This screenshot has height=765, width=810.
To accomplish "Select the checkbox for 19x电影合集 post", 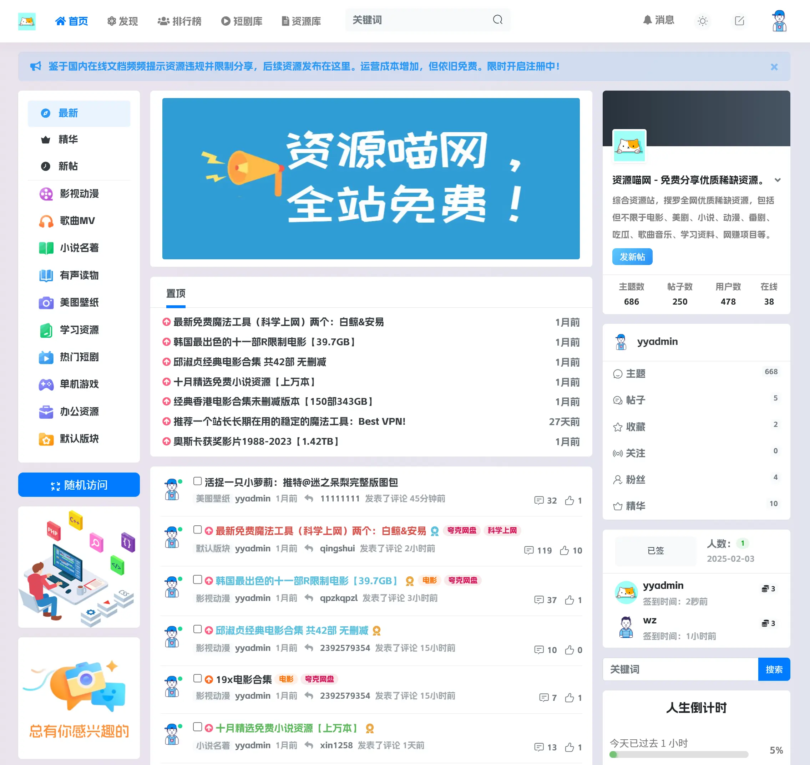I will tap(198, 679).
